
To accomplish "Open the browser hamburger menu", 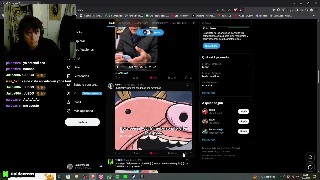I will pyautogui.click(x=316, y=10).
